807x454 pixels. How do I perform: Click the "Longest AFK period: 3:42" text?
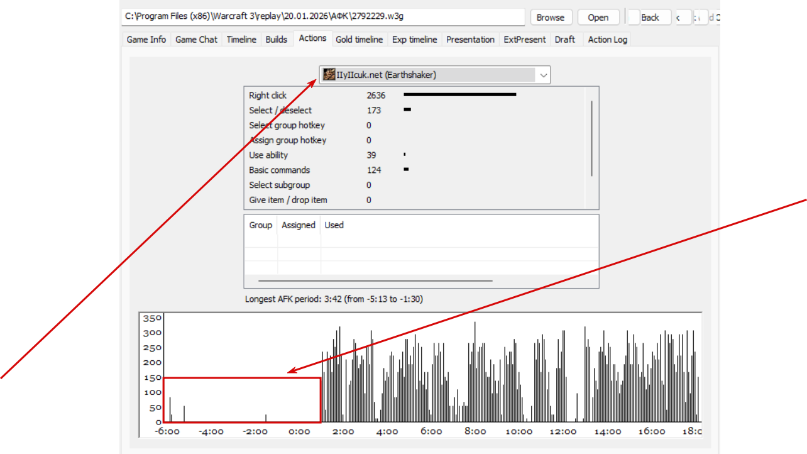coord(334,299)
